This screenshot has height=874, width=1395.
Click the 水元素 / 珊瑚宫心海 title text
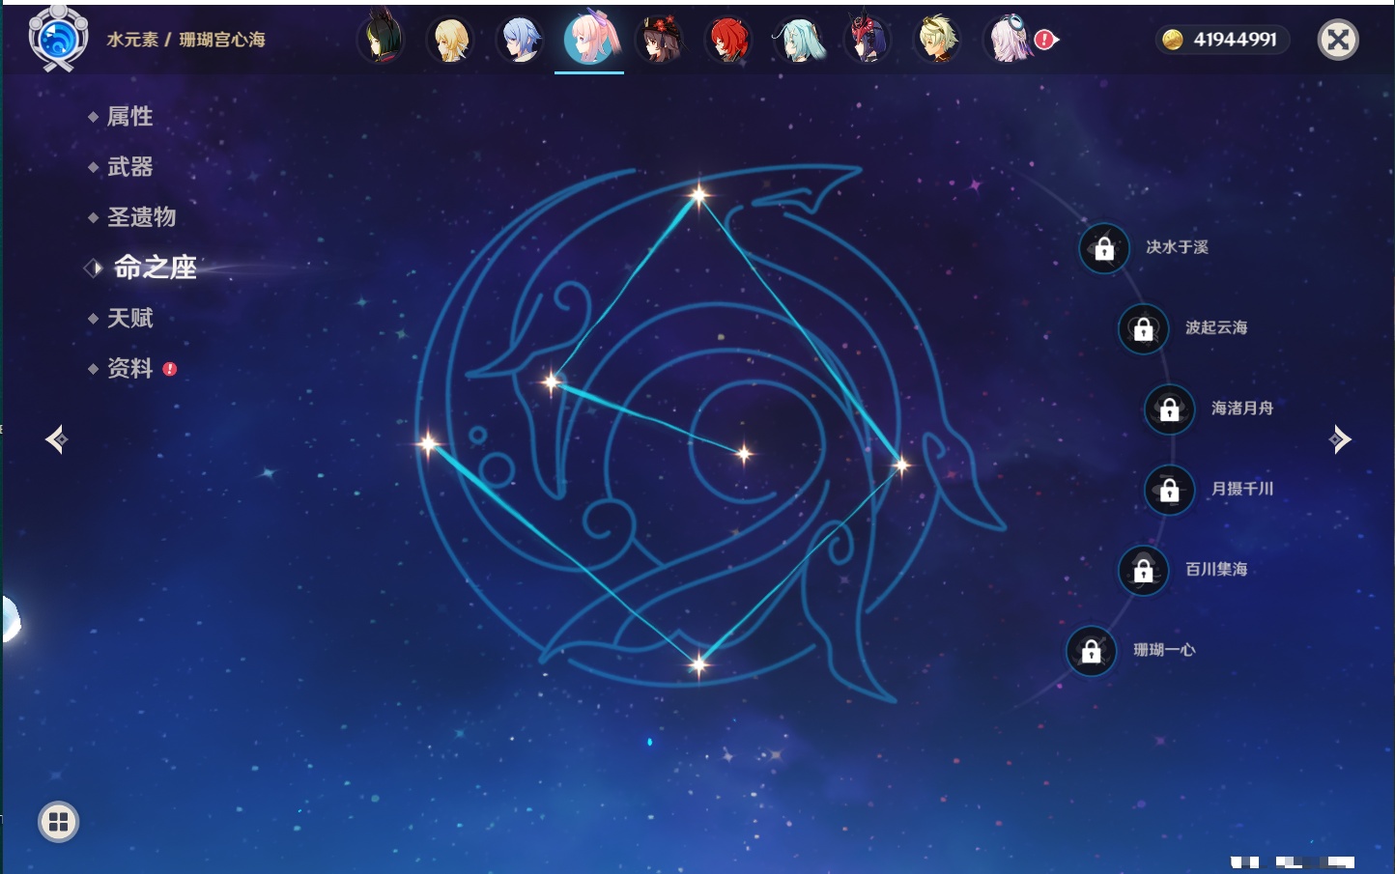pos(185,40)
